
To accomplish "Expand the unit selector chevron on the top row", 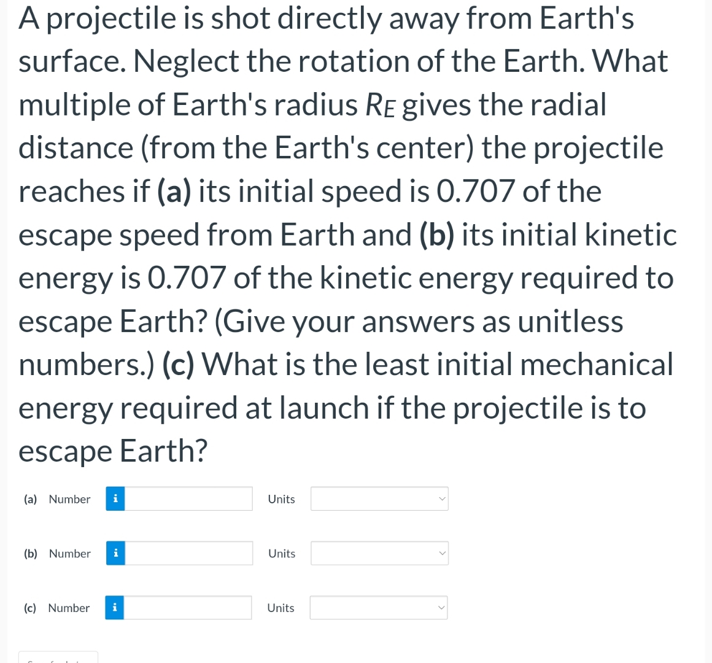I will point(441,498).
